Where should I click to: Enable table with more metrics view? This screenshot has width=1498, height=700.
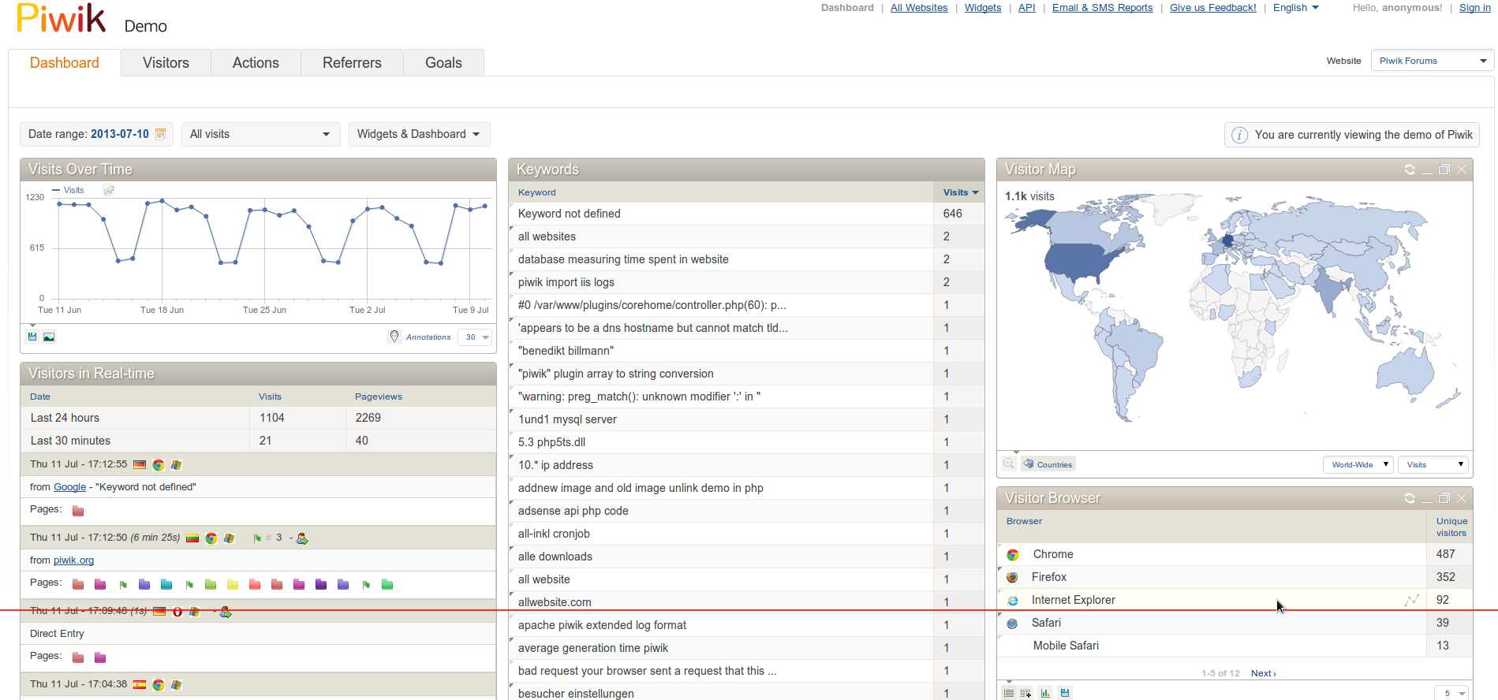pyautogui.click(x=1026, y=693)
